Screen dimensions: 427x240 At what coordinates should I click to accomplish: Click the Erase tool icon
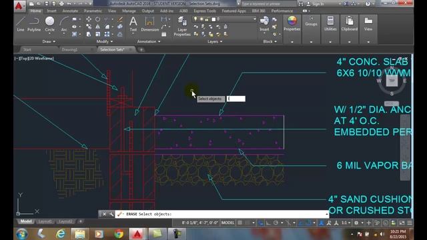coord(120,19)
